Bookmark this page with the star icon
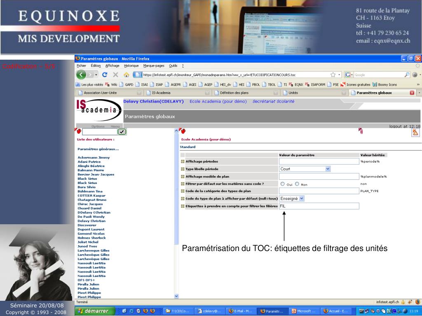This screenshot has height=316, width=422. [333, 75]
